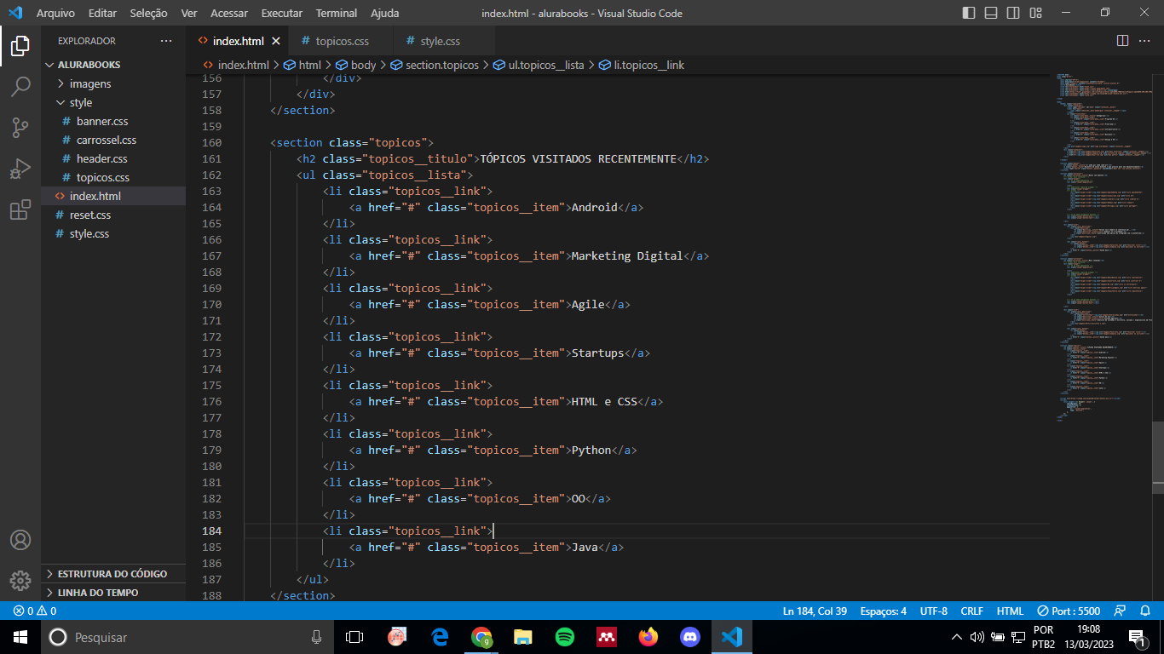The height and width of the screenshot is (654, 1164).
Task: Open the section.topicos breadcrumb dropdown
Action: 435,65
